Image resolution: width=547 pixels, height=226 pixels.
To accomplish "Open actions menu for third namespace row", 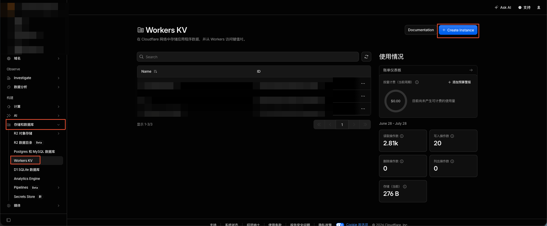I will pyautogui.click(x=363, y=109).
